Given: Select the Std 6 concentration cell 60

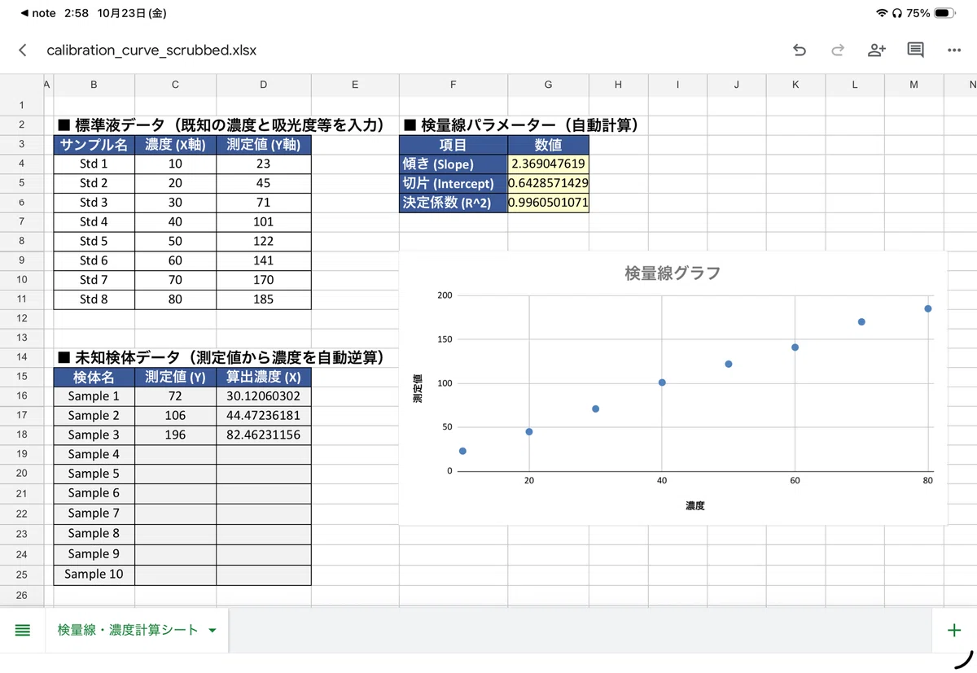Looking at the screenshot, I should [176, 260].
